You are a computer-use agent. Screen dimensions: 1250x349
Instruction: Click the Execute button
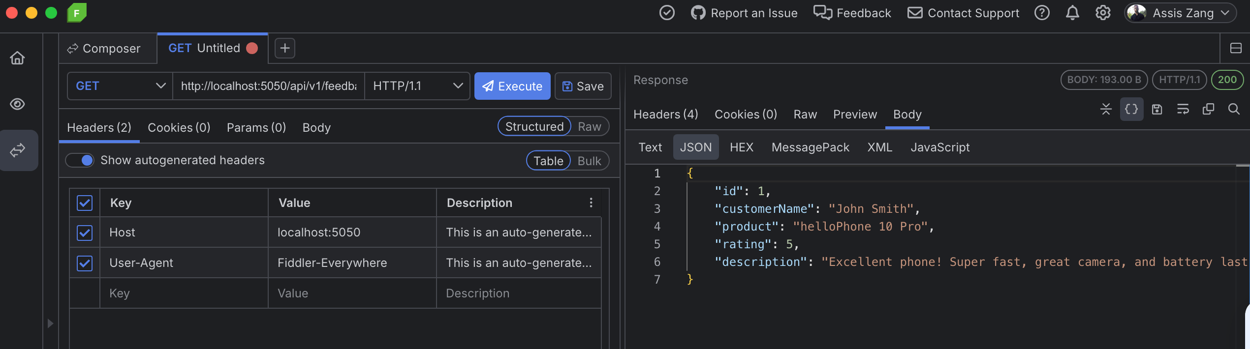[512, 86]
